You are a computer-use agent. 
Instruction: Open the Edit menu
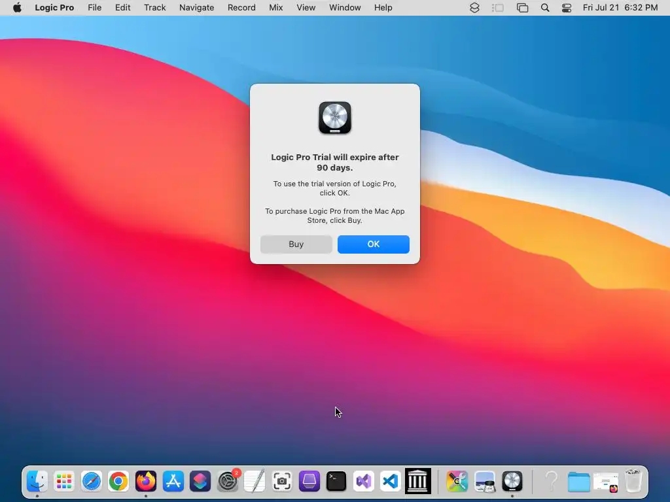pyautogui.click(x=122, y=8)
